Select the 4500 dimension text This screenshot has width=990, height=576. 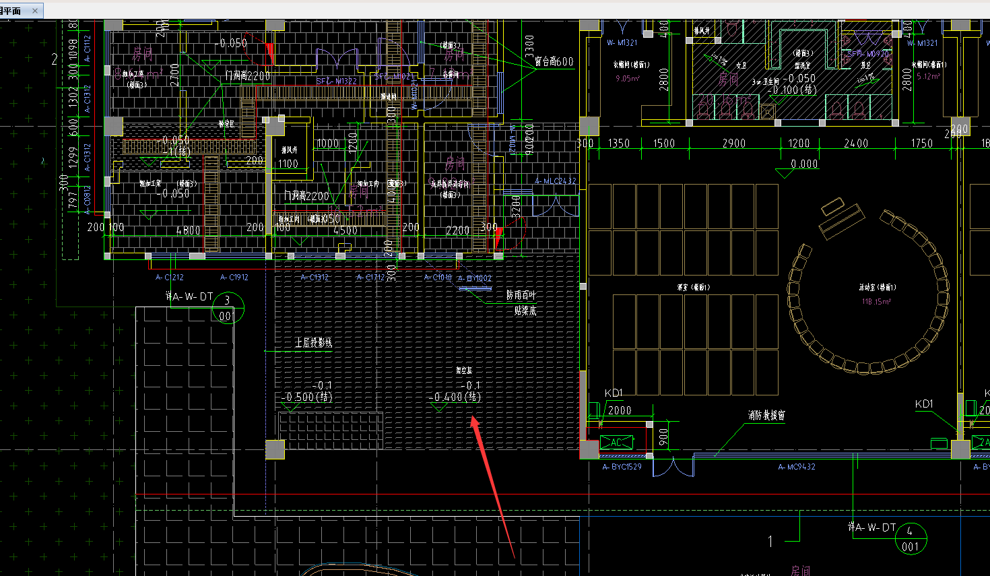[345, 230]
